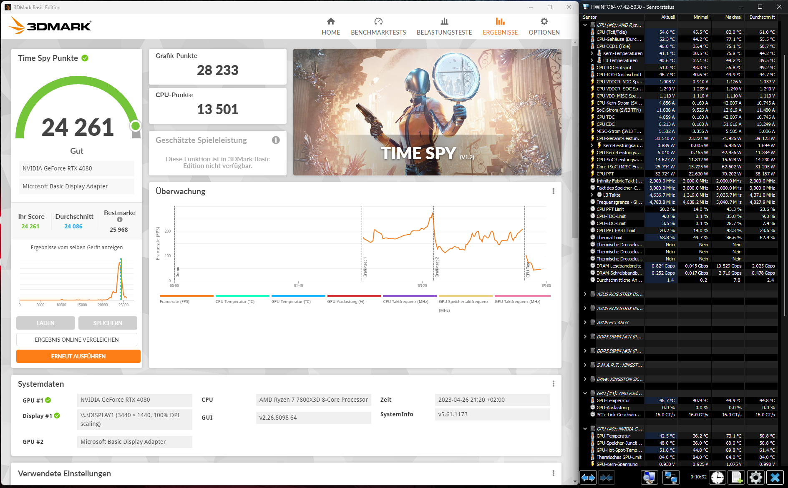Click the pink GPU Taktfrequenz legend color bar
The height and width of the screenshot is (488, 788).
(x=523, y=296)
